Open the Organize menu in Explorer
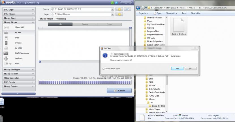 tap(144, 13)
